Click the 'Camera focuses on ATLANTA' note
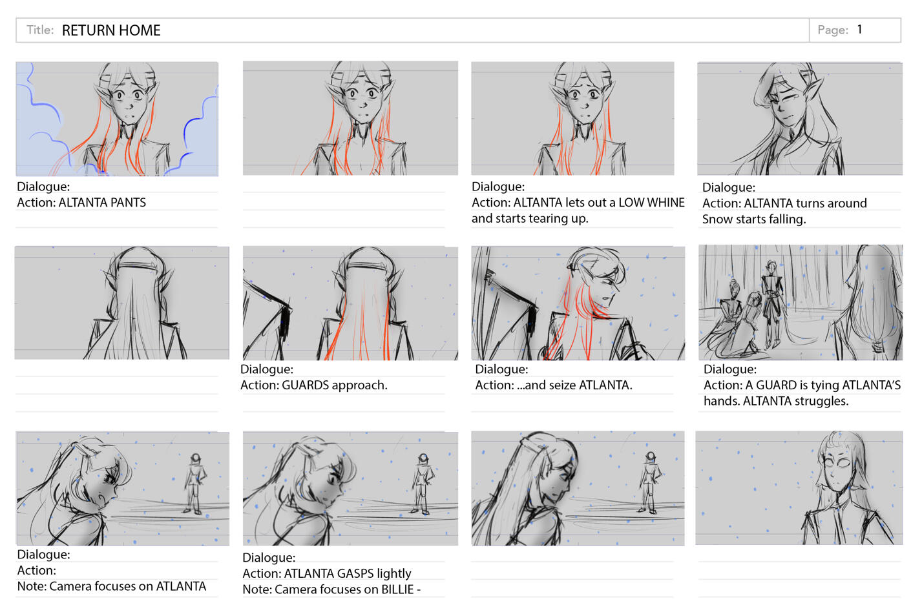 112,586
